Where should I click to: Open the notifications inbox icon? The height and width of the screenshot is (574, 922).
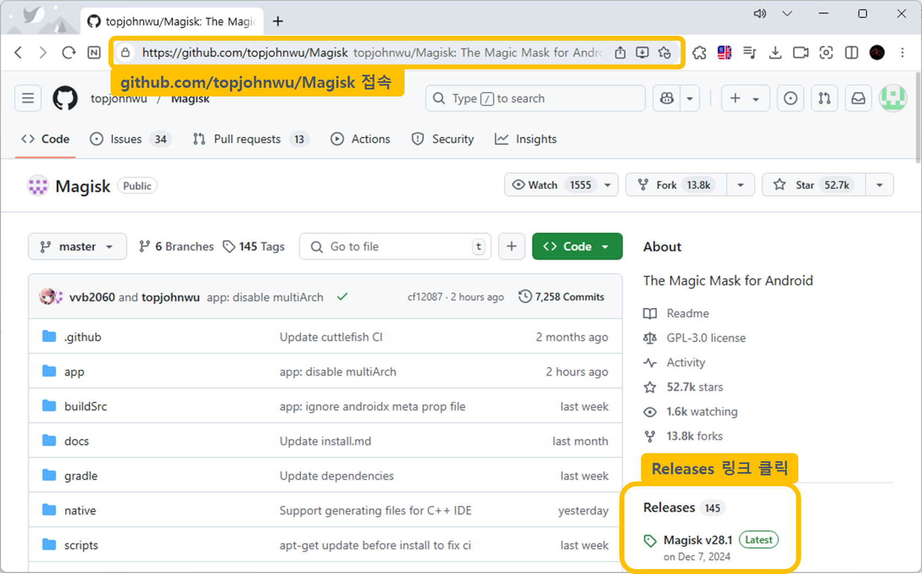pyautogui.click(x=858, y=99)
